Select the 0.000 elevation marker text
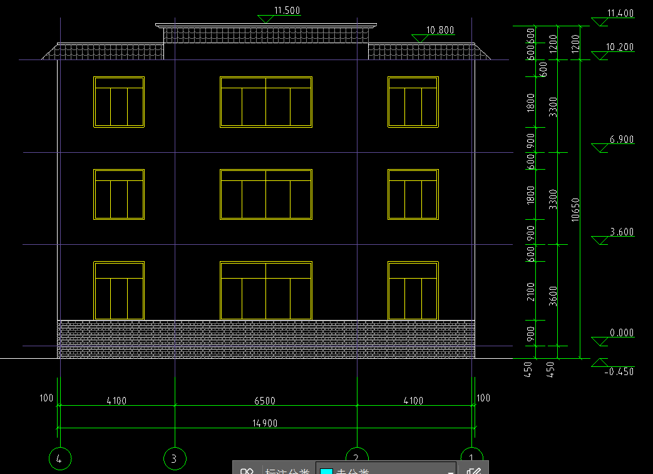The image size is (653, 474). (622, 332)
